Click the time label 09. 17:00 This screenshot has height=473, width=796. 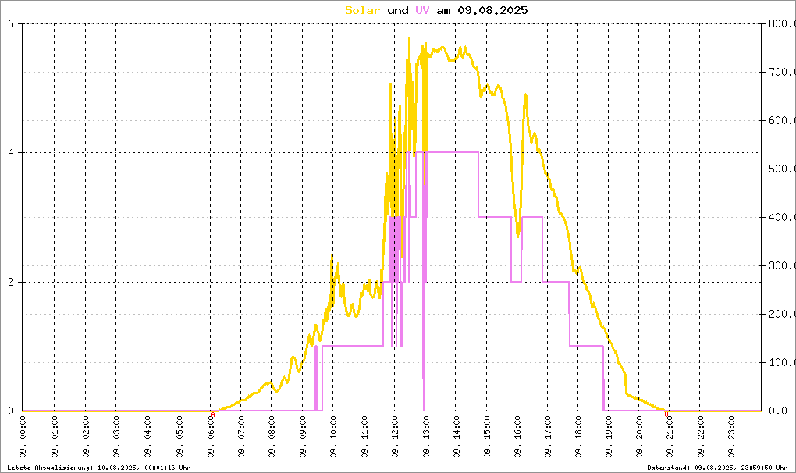[548, 436]
